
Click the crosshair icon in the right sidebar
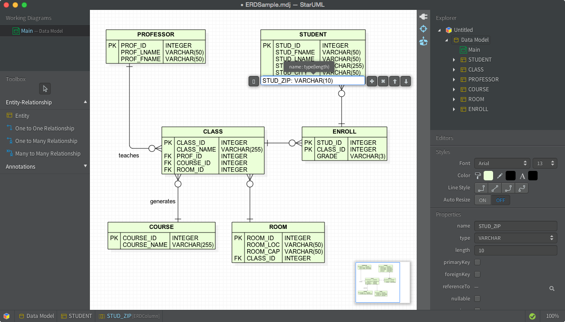423,28
